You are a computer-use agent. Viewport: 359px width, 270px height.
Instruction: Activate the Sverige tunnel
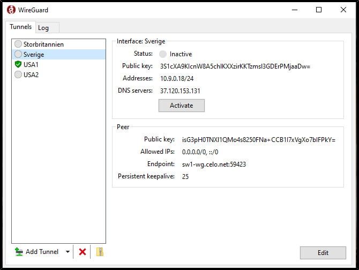(182, 106)
